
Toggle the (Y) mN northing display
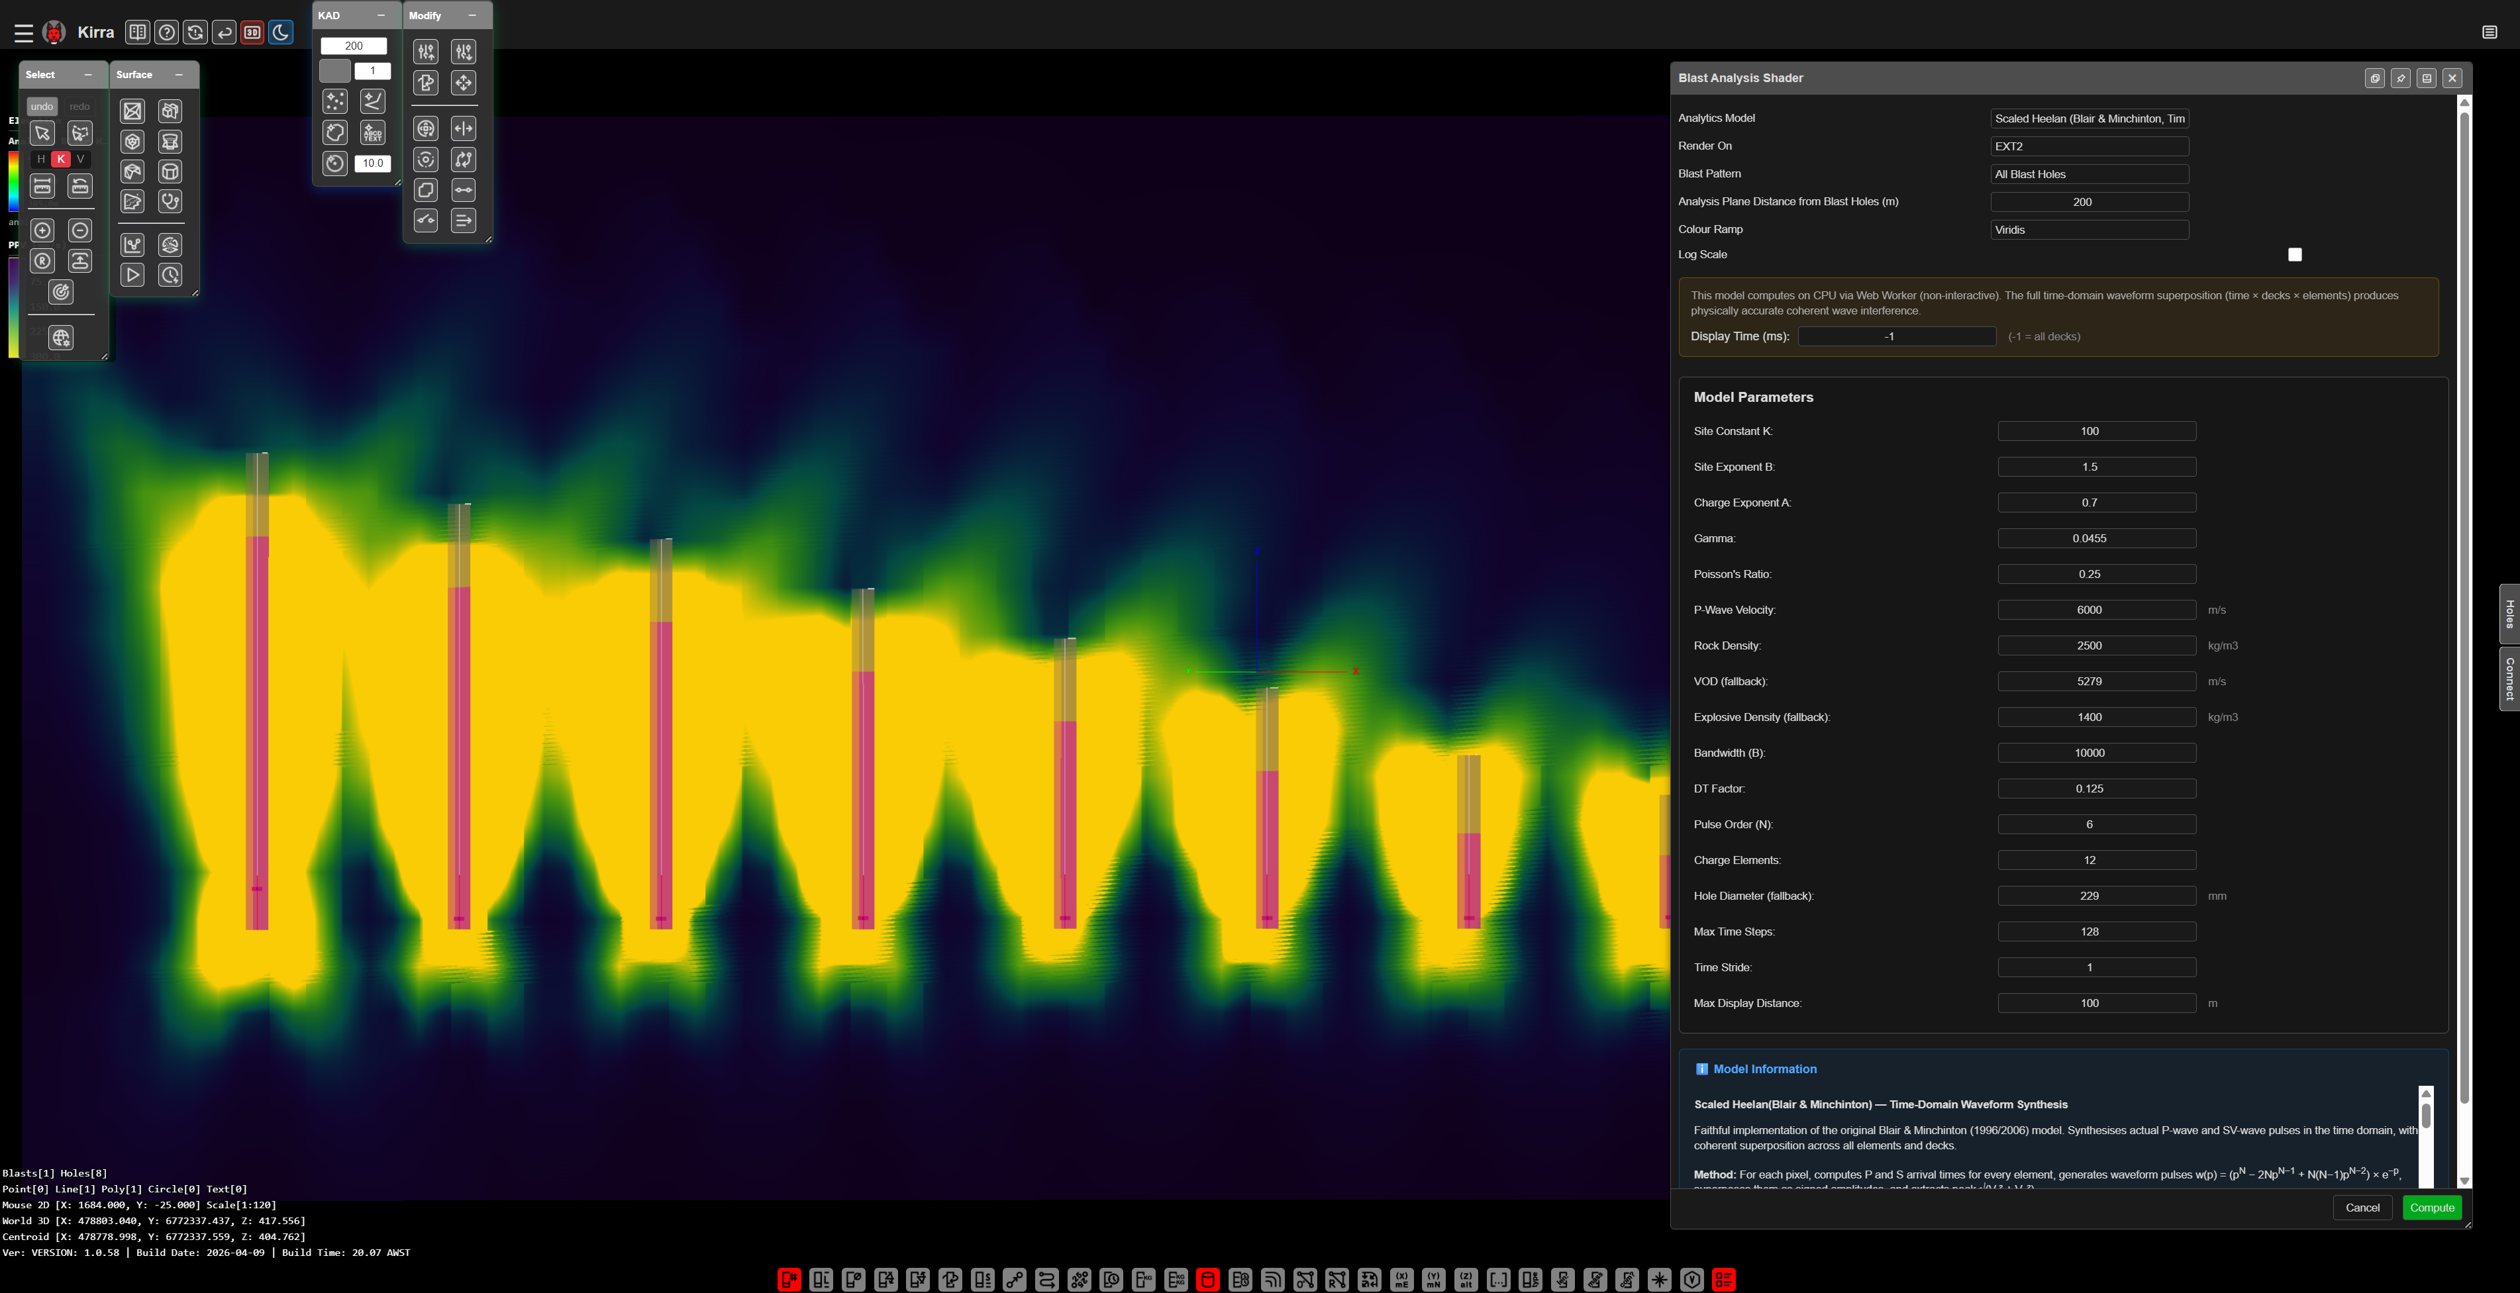click(x=1433, y=1279)
